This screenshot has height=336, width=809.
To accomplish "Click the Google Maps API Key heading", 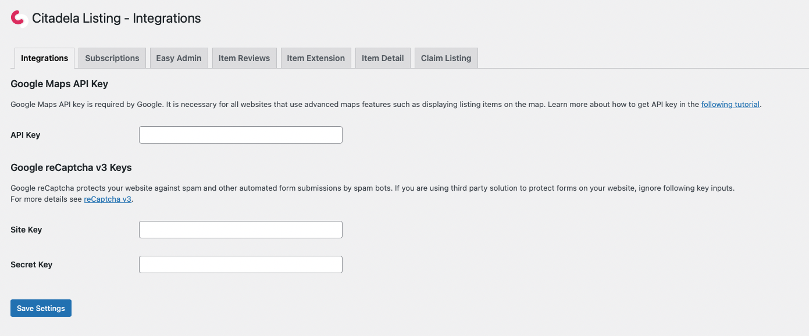I will pyautogui.click(x=59, y=84).
